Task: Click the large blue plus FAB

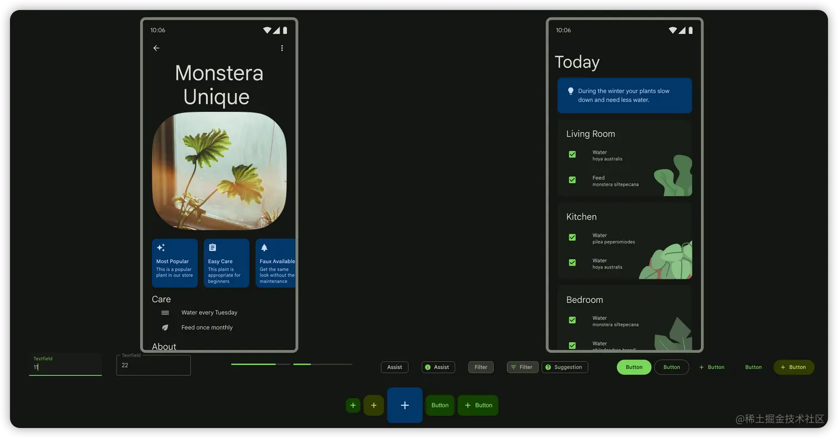Action: [405, 405]
